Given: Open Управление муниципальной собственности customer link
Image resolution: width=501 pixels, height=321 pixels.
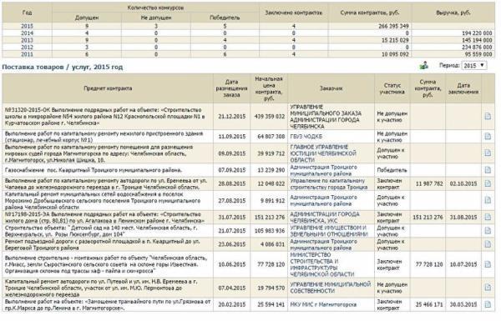Looking at the screenshot, I should [331, 288].
